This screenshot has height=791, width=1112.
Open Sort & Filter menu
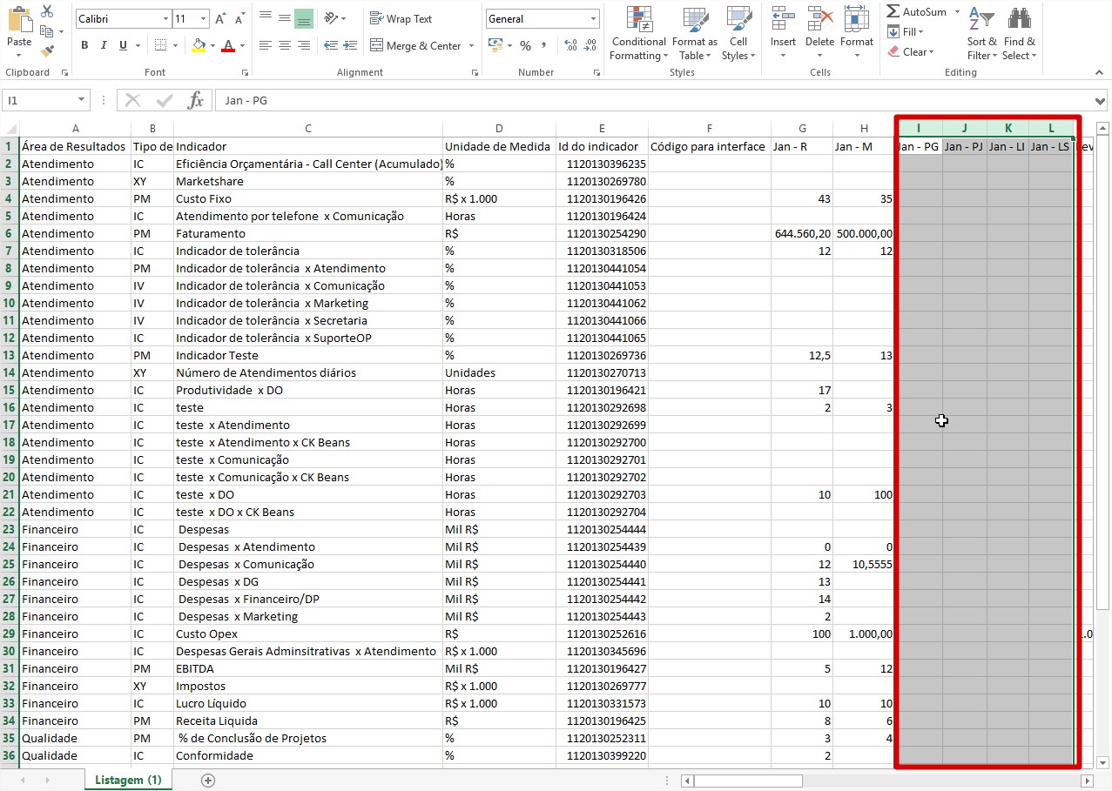coord(981,35)
